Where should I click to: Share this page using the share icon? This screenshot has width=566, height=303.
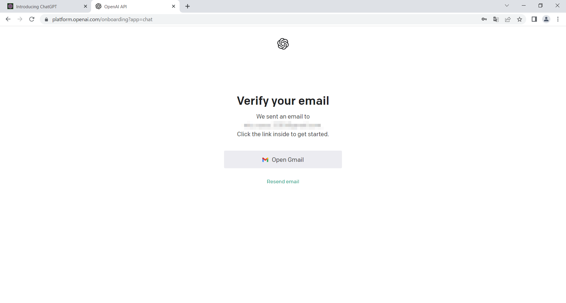pyautogui.click(x=508, y=19)
